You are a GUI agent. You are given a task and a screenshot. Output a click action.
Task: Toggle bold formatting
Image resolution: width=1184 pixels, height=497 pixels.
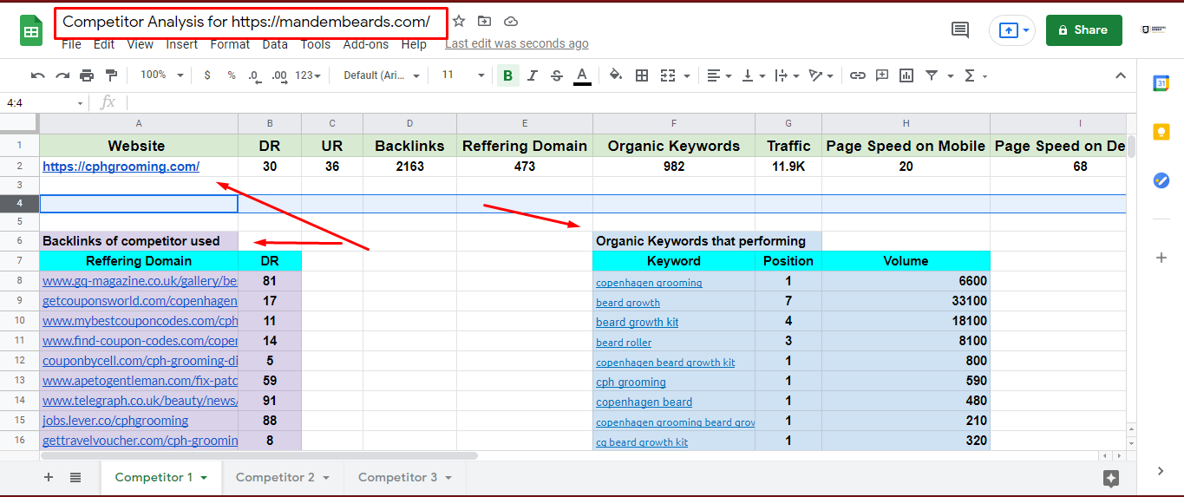[x=507, y=75]
